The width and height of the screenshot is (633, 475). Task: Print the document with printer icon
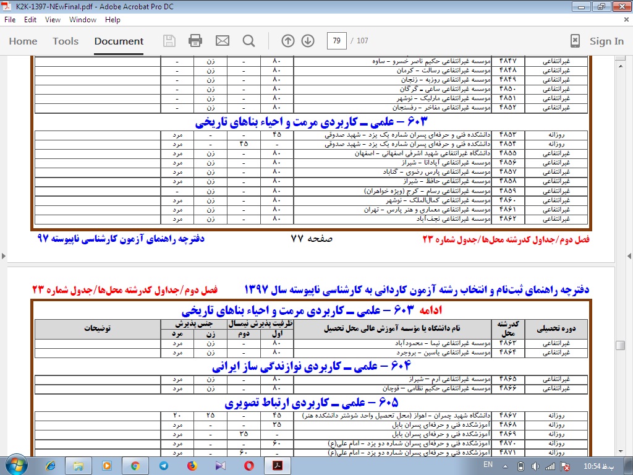coord(195,41)
